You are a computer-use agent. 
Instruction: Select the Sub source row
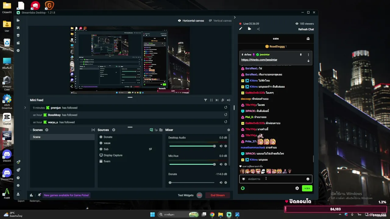point(130,149)
